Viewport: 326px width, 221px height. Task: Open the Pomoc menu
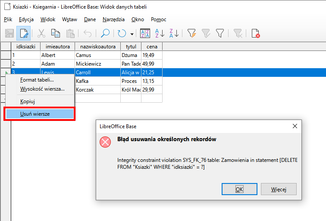coord(158,19)
